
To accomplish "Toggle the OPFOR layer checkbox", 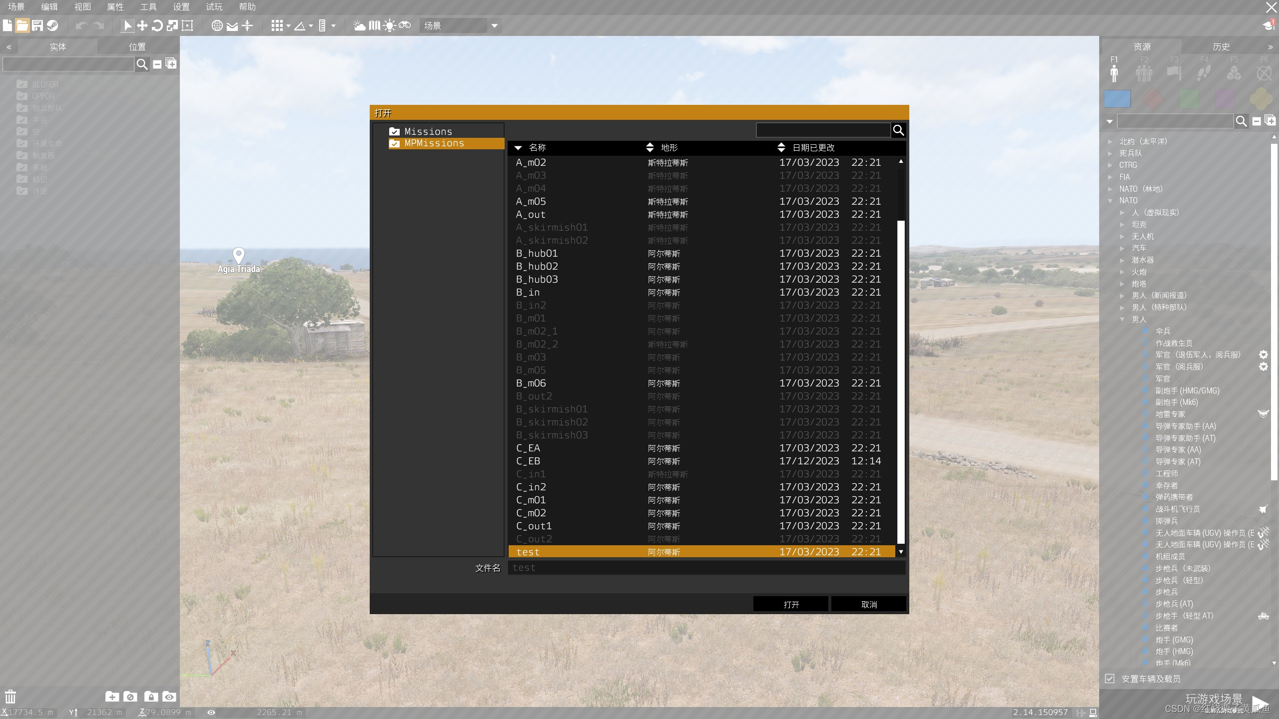I will coord(22,96).
